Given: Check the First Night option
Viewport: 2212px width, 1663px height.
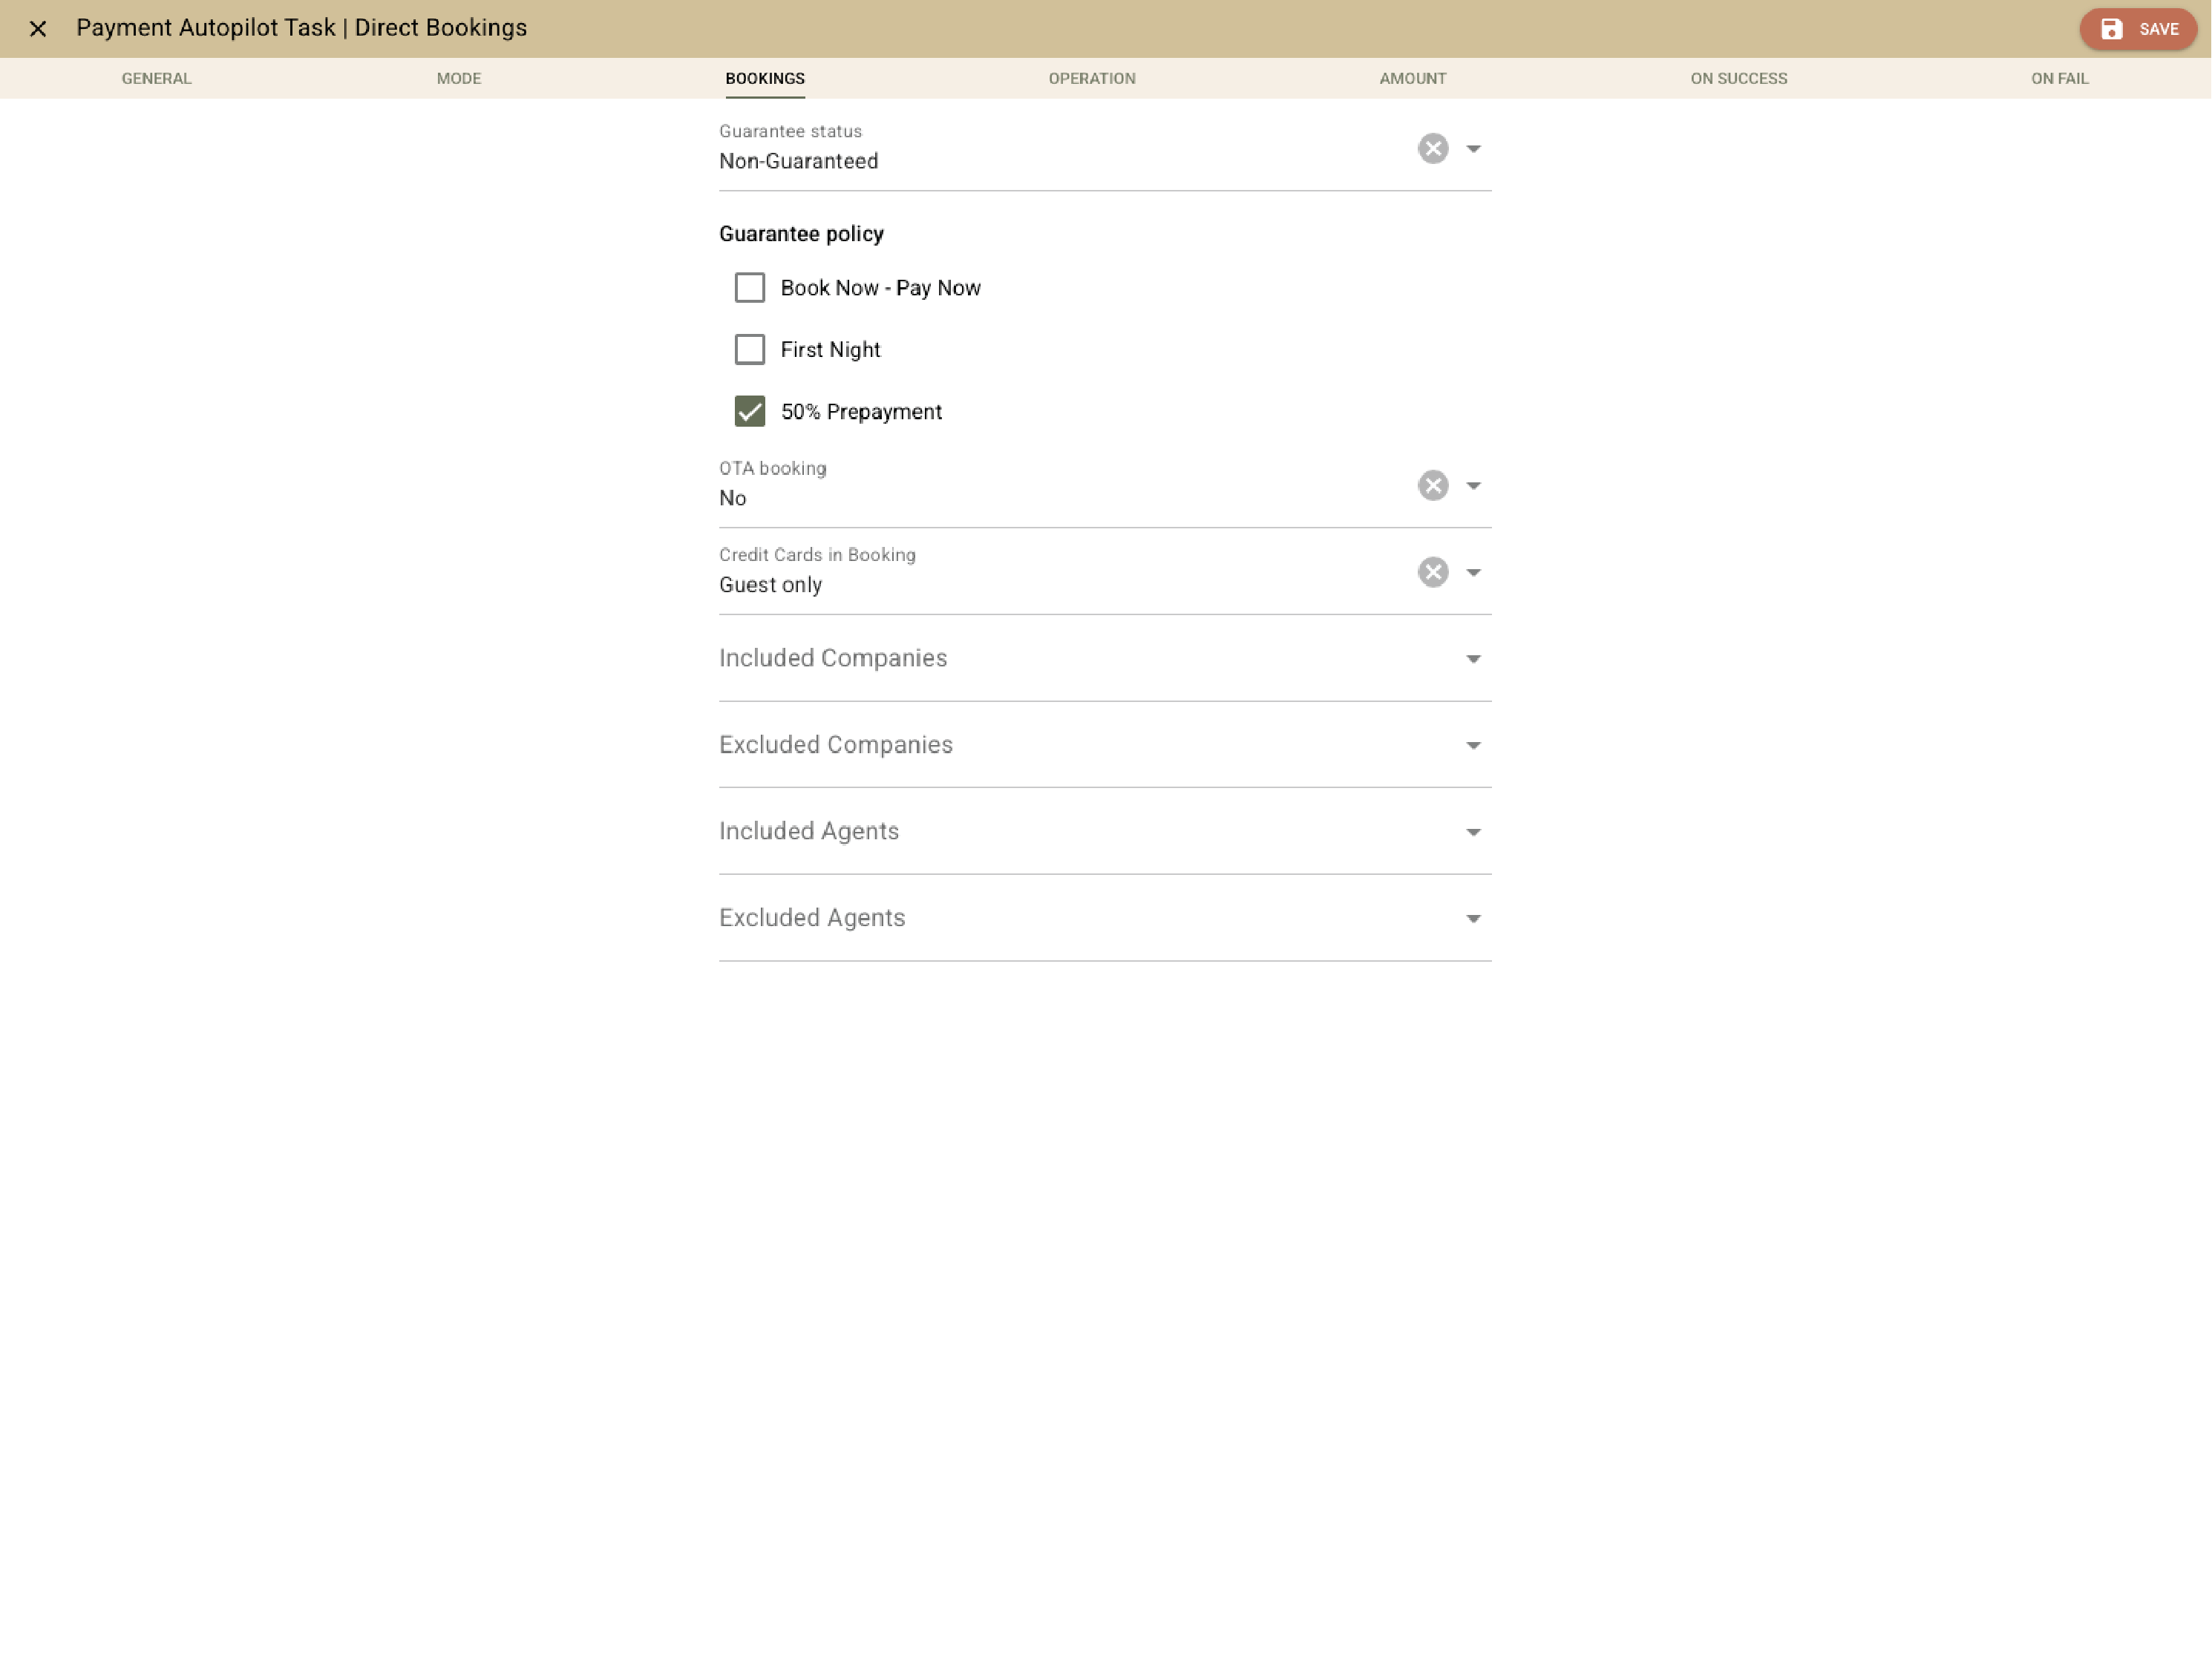Looking at the screenshot, I should (750, 350).
